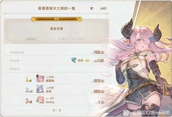Click the Lv 145 weapon level

pyautogui.click(x=99, y=61)
